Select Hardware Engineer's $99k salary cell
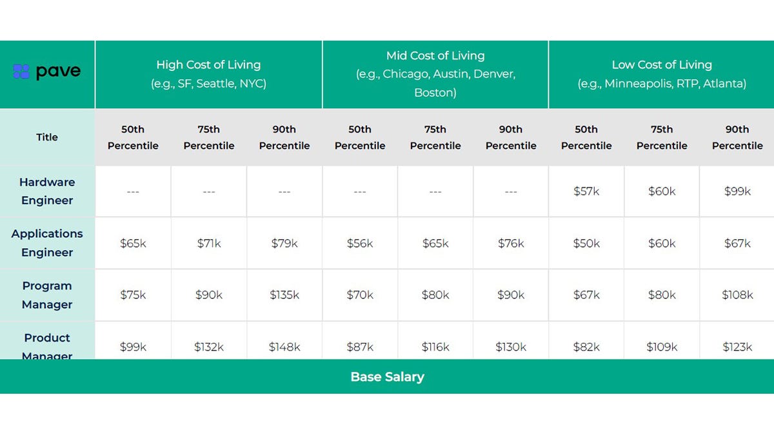Screen dimensions: 774x435 coord(737,191)
